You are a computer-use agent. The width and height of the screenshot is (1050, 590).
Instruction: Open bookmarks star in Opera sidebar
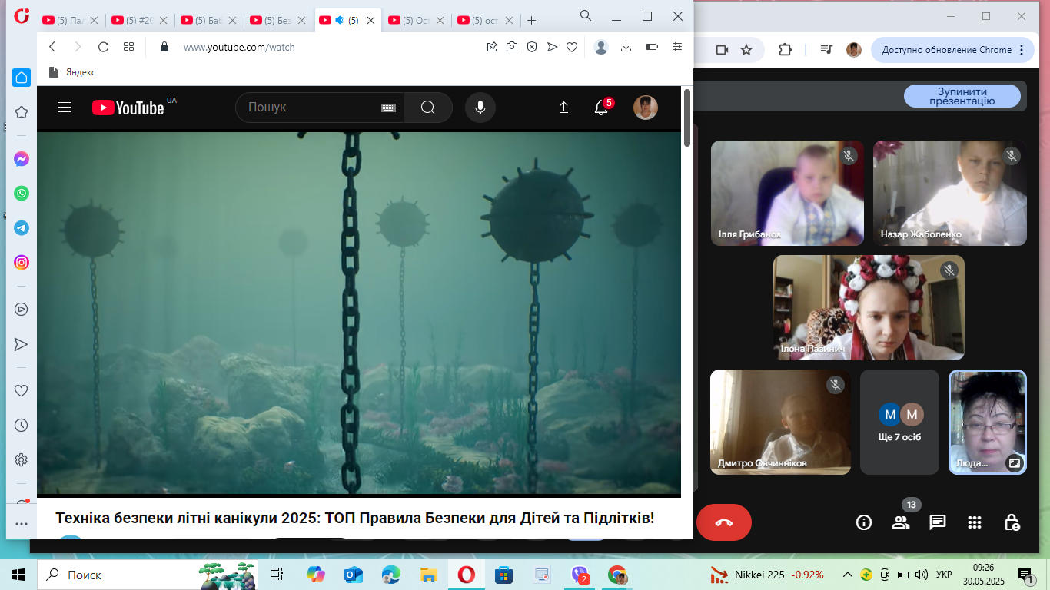22,112
